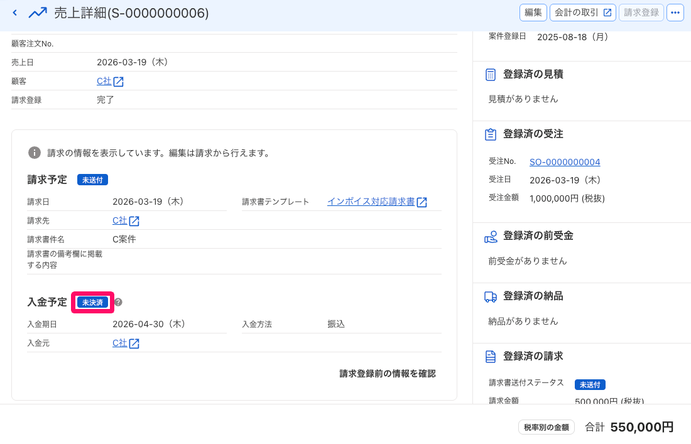Click external link icon beside 請求先 C社

click(134, 221)
